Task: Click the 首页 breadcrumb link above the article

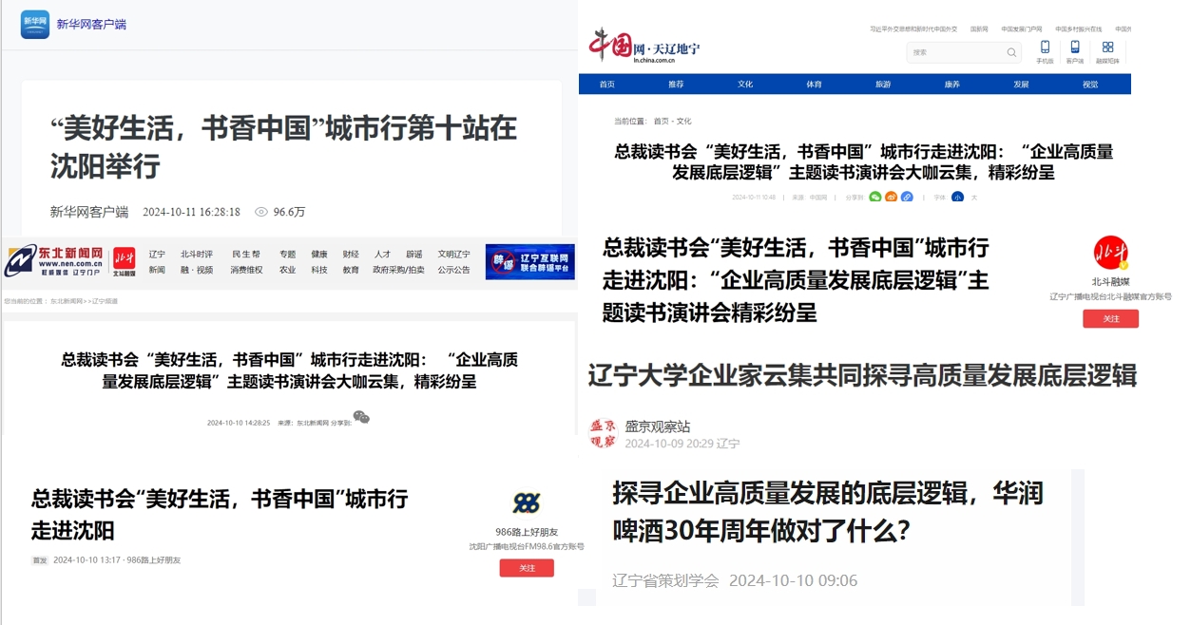Action: (x=661, y=122)
